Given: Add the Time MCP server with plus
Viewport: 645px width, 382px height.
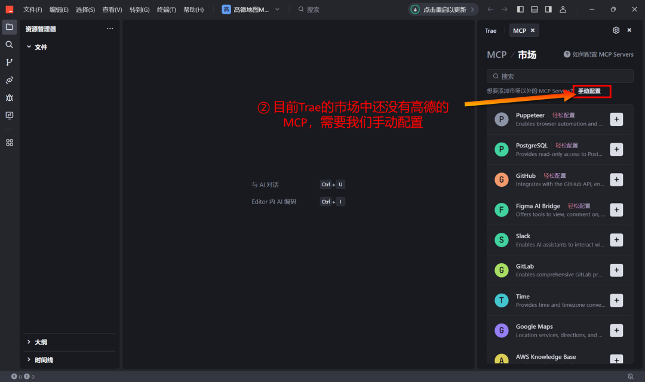Looking at the screenshot, I should [x=616, y=300].
